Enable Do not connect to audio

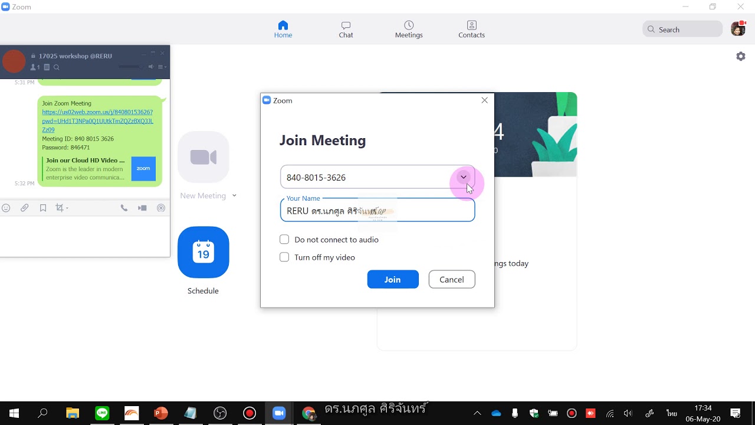click(284, 240)
